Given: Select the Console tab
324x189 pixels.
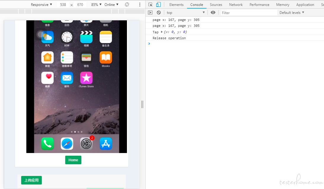Looking at the screenshot, I should pos(197,4).
